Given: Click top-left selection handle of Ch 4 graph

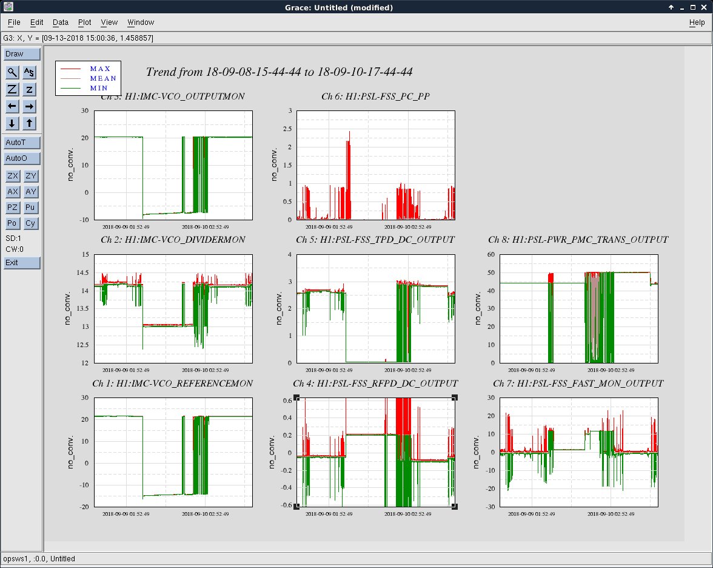Looking at the screenshot, I should [x=296, y=398].
